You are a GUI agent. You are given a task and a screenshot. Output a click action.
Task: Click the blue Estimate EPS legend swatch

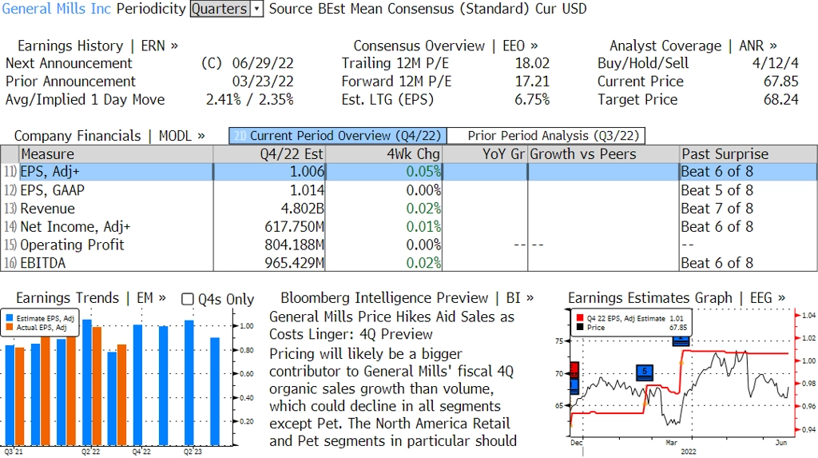[x=10, y=318]
